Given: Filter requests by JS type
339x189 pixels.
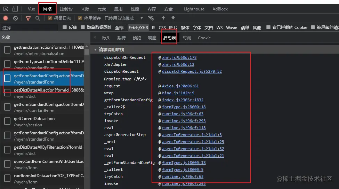Looking at the screenshot, I should pos(153,27).
